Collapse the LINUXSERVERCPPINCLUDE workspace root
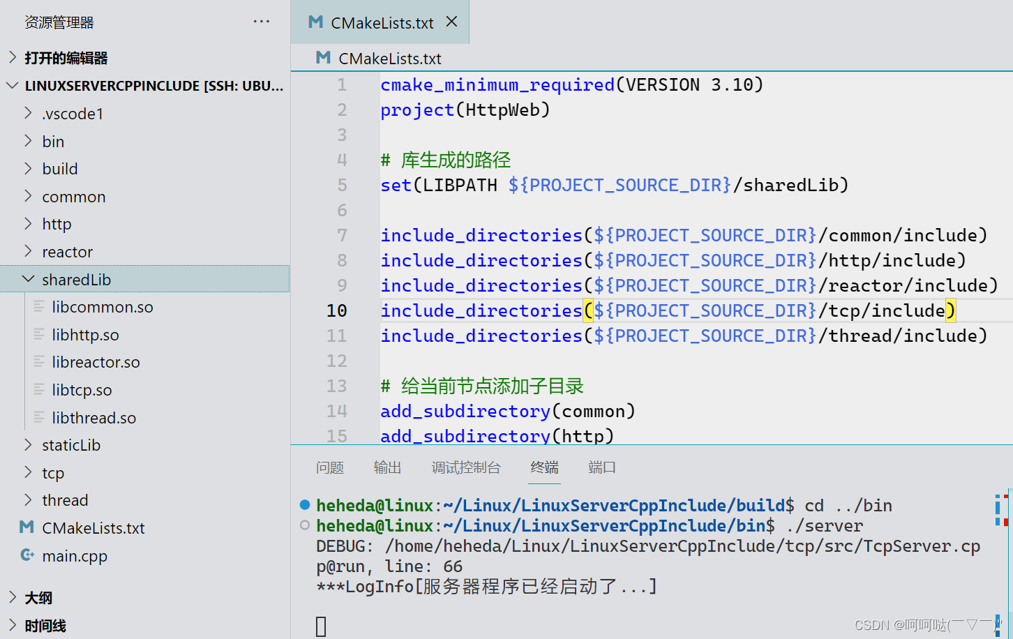This screenshot has height=639, width=1013. point(13,85)
